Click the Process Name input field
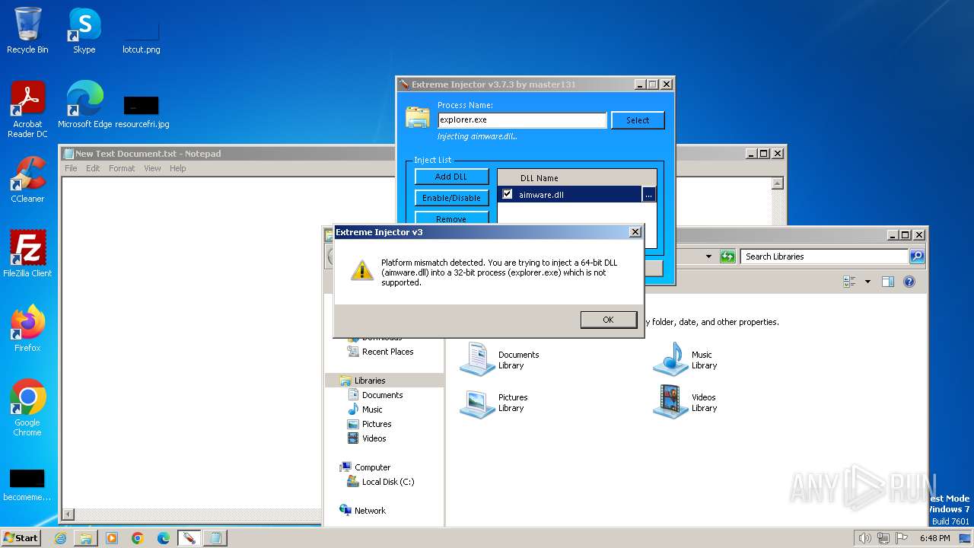Viewport: 974px width, 548px height. [x=522, y=120]
